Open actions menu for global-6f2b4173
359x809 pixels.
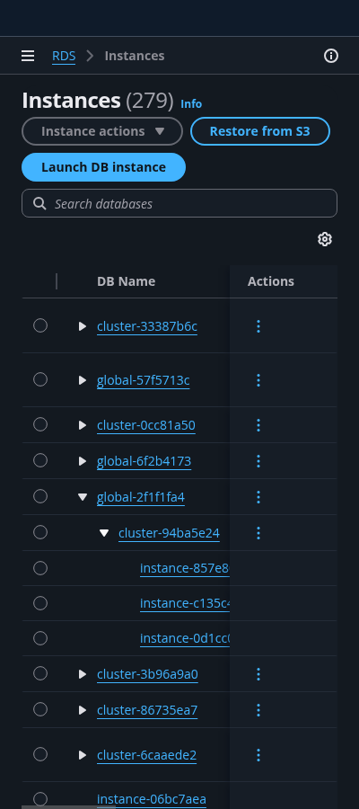258,461
